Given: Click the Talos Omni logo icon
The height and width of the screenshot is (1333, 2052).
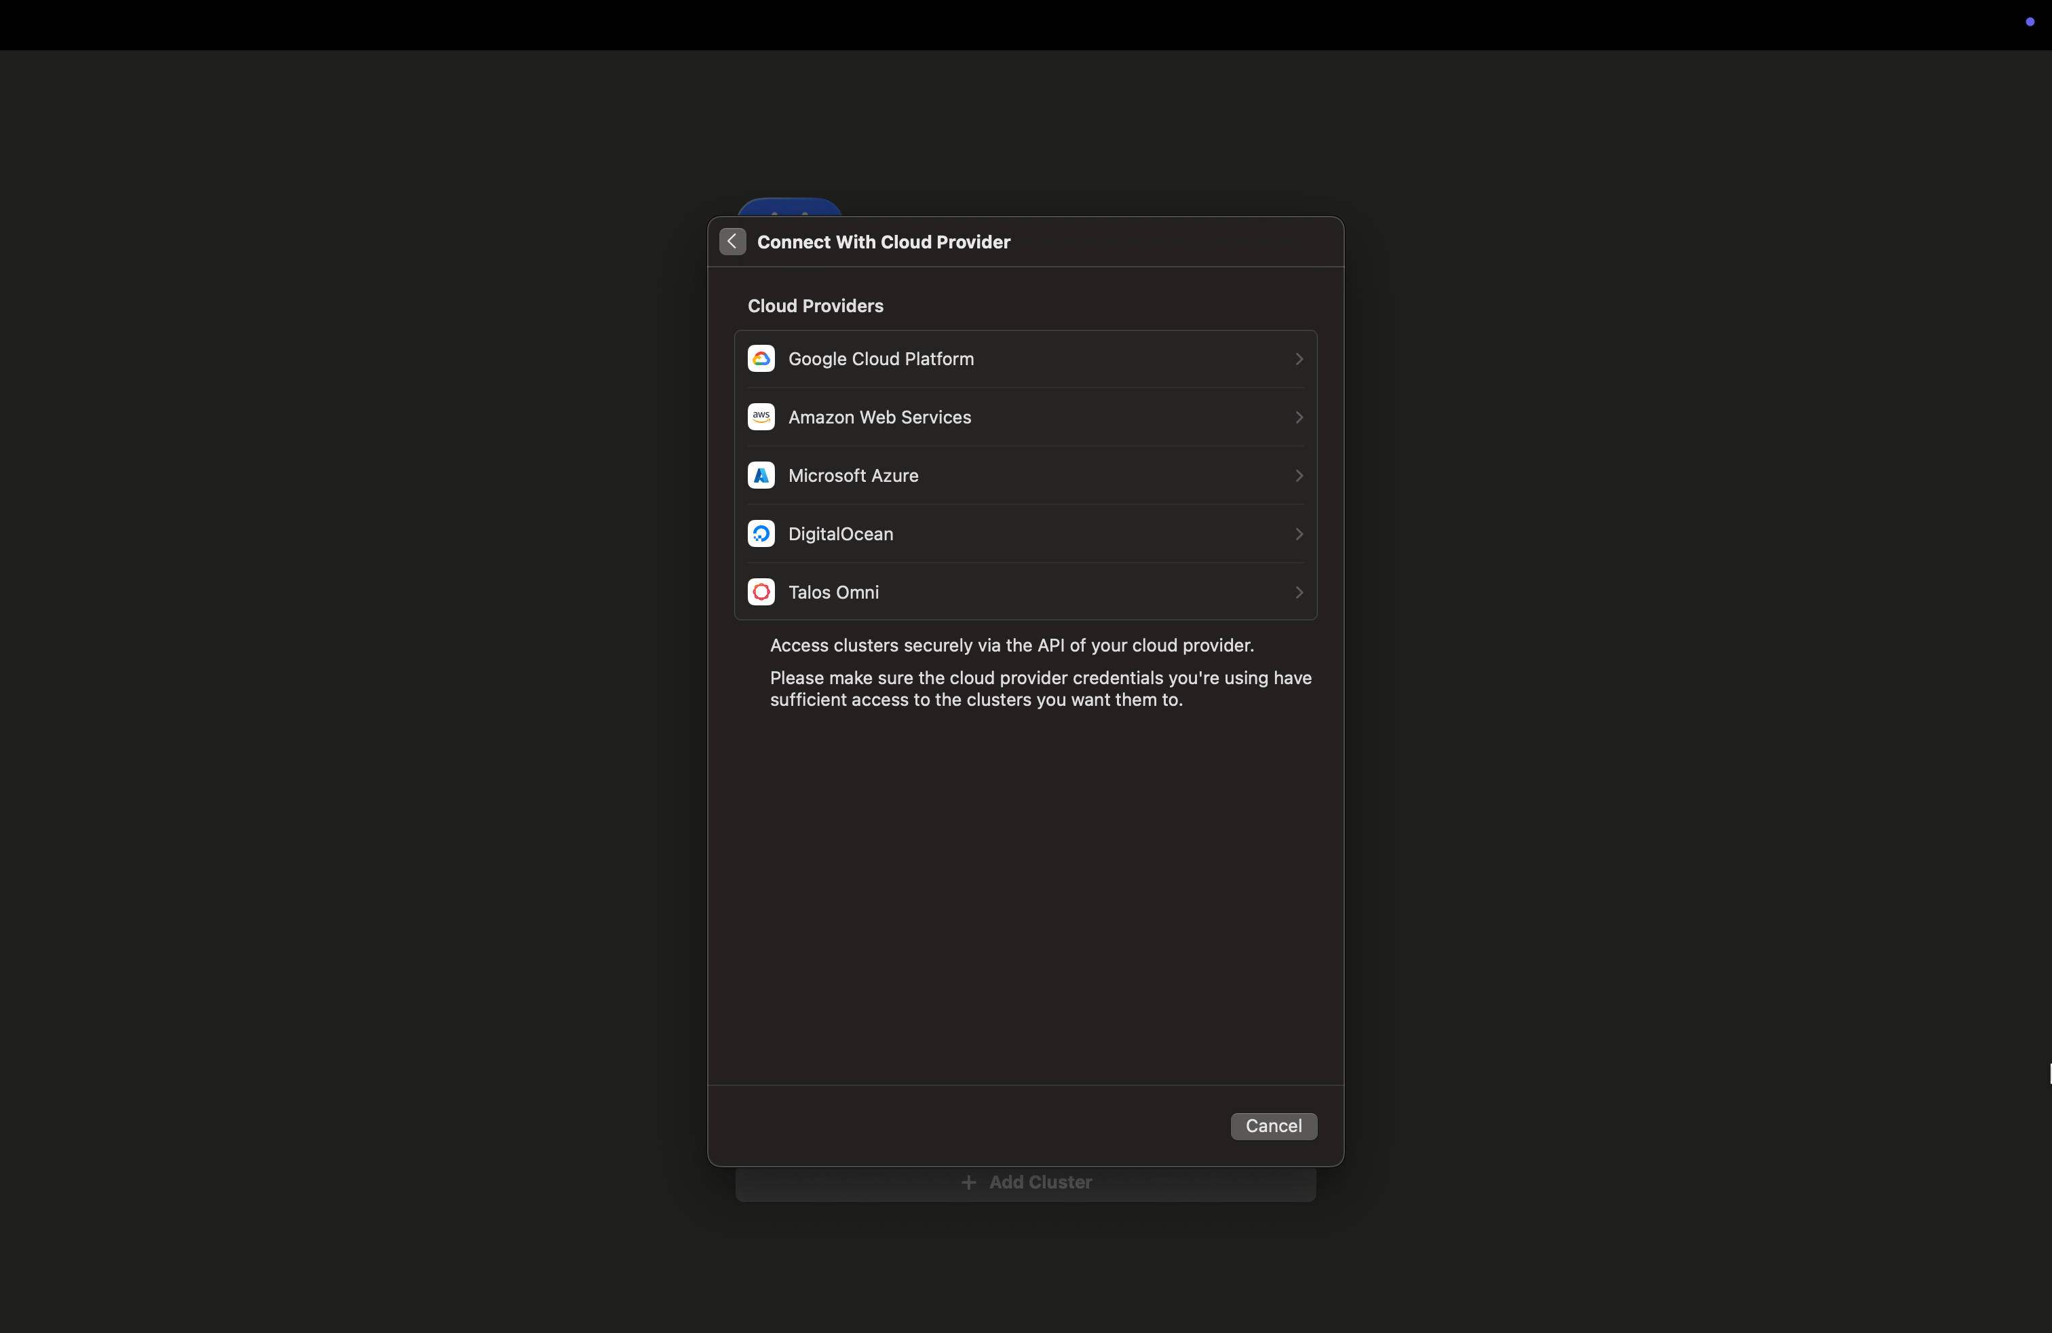Looking at the screenshot, I should (x=761, y=593).
